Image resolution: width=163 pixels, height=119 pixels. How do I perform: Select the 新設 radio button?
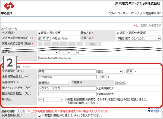pyautogui.click(x=39, y=33)
